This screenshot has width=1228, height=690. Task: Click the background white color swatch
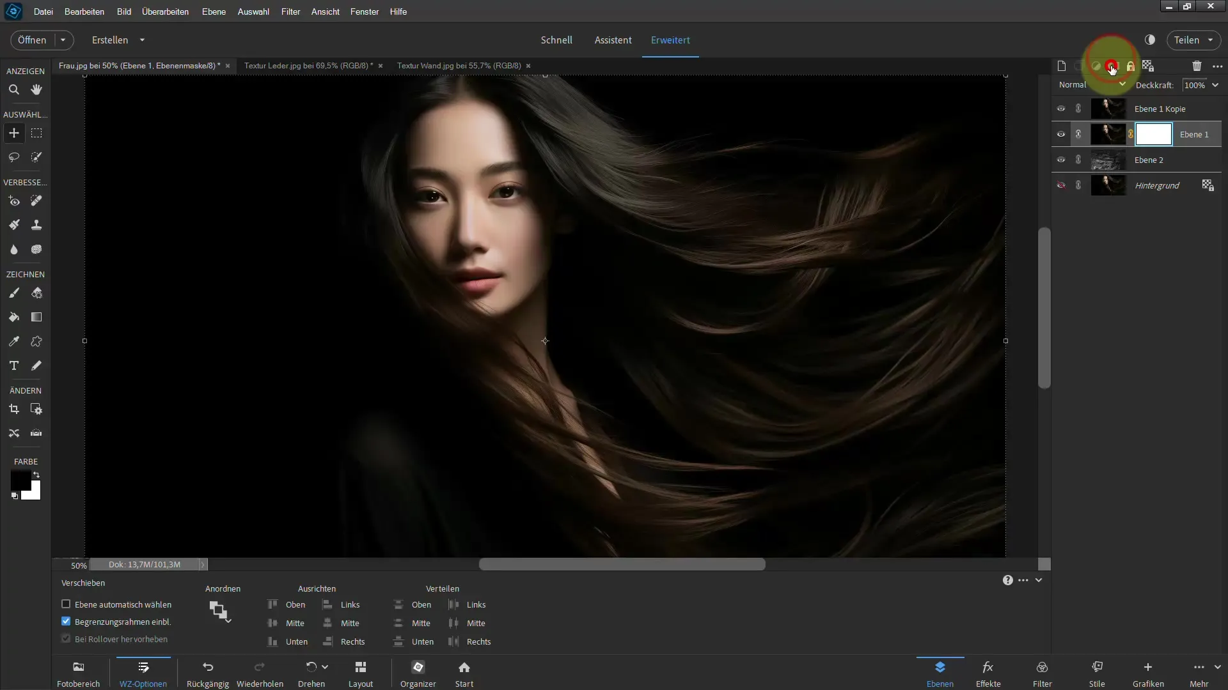35,494
